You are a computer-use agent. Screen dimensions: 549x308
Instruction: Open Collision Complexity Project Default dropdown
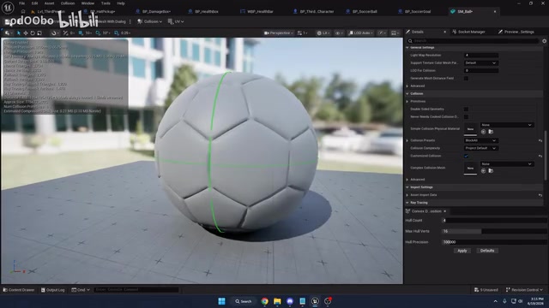(480, 148)
